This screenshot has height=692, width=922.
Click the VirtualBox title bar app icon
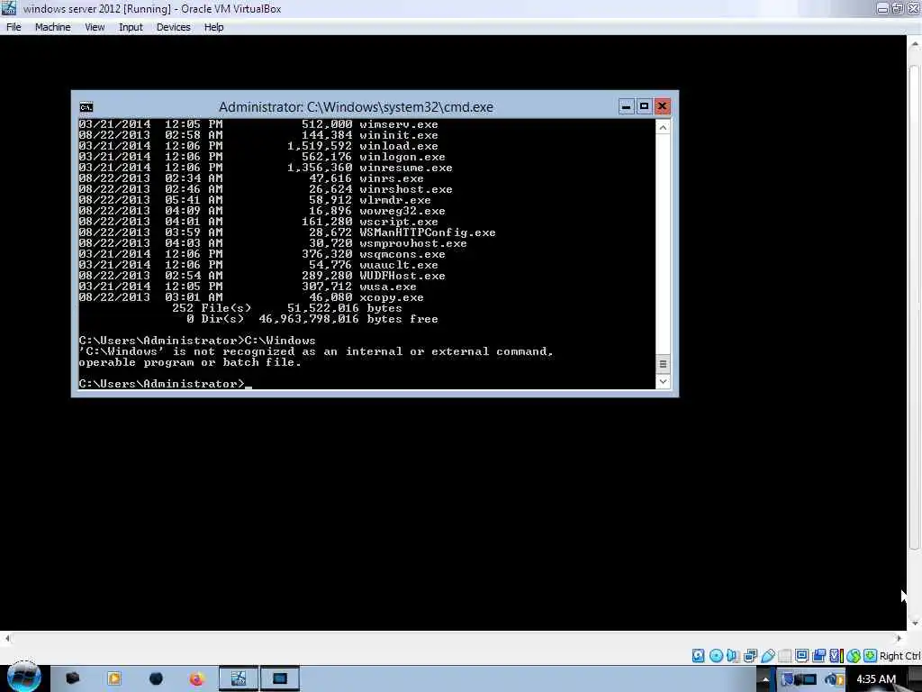9,8
